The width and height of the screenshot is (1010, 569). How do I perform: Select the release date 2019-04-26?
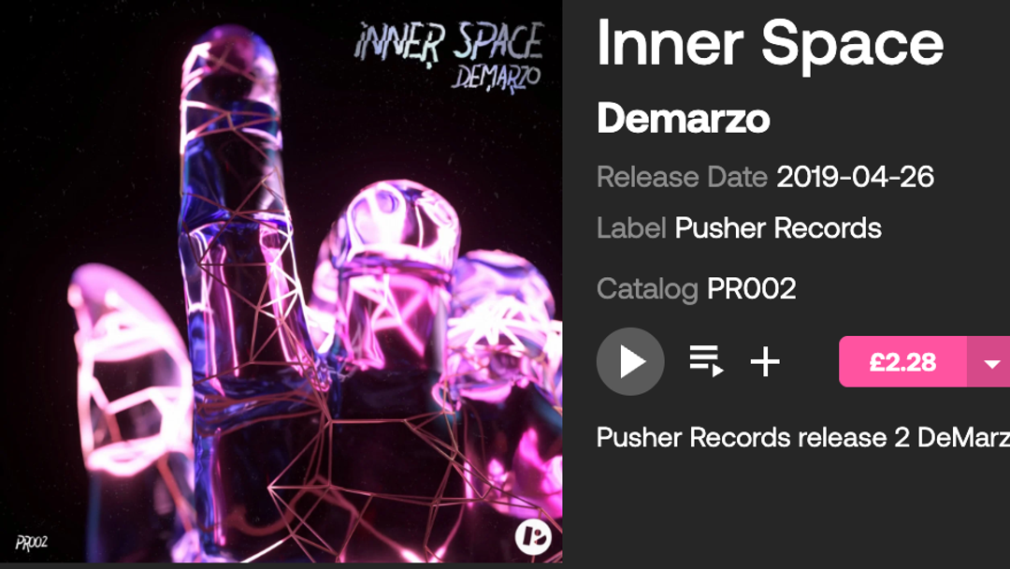[x=855, y=177]
